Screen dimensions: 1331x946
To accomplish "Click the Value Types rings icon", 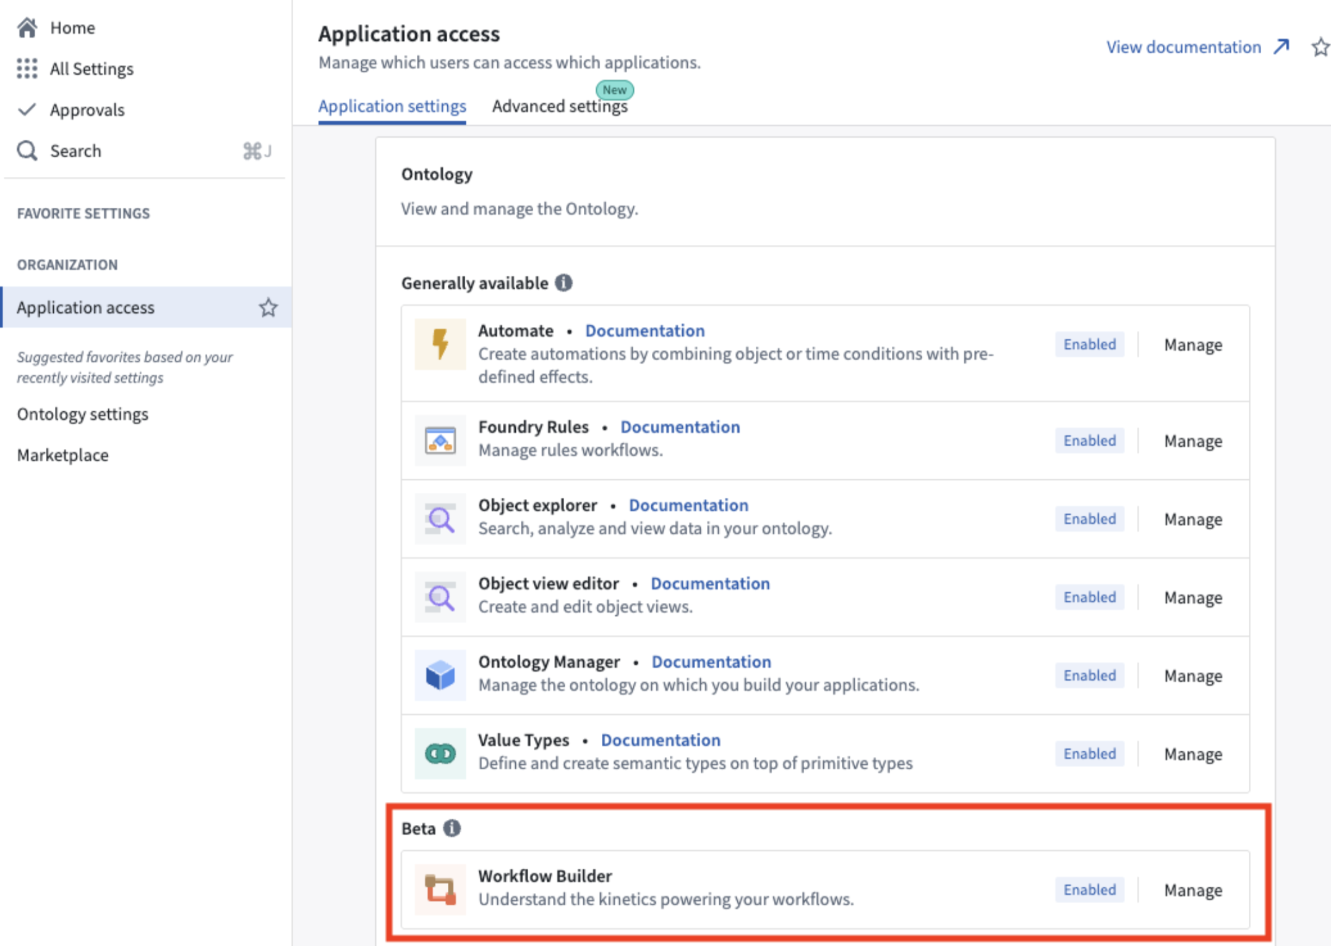I will (440, 753).
